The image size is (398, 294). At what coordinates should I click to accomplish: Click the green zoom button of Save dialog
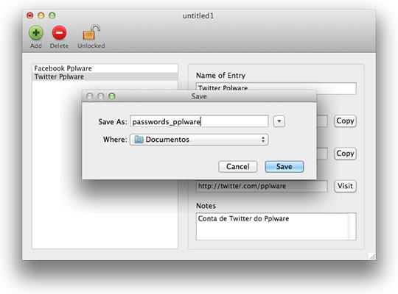click(112, 96)
